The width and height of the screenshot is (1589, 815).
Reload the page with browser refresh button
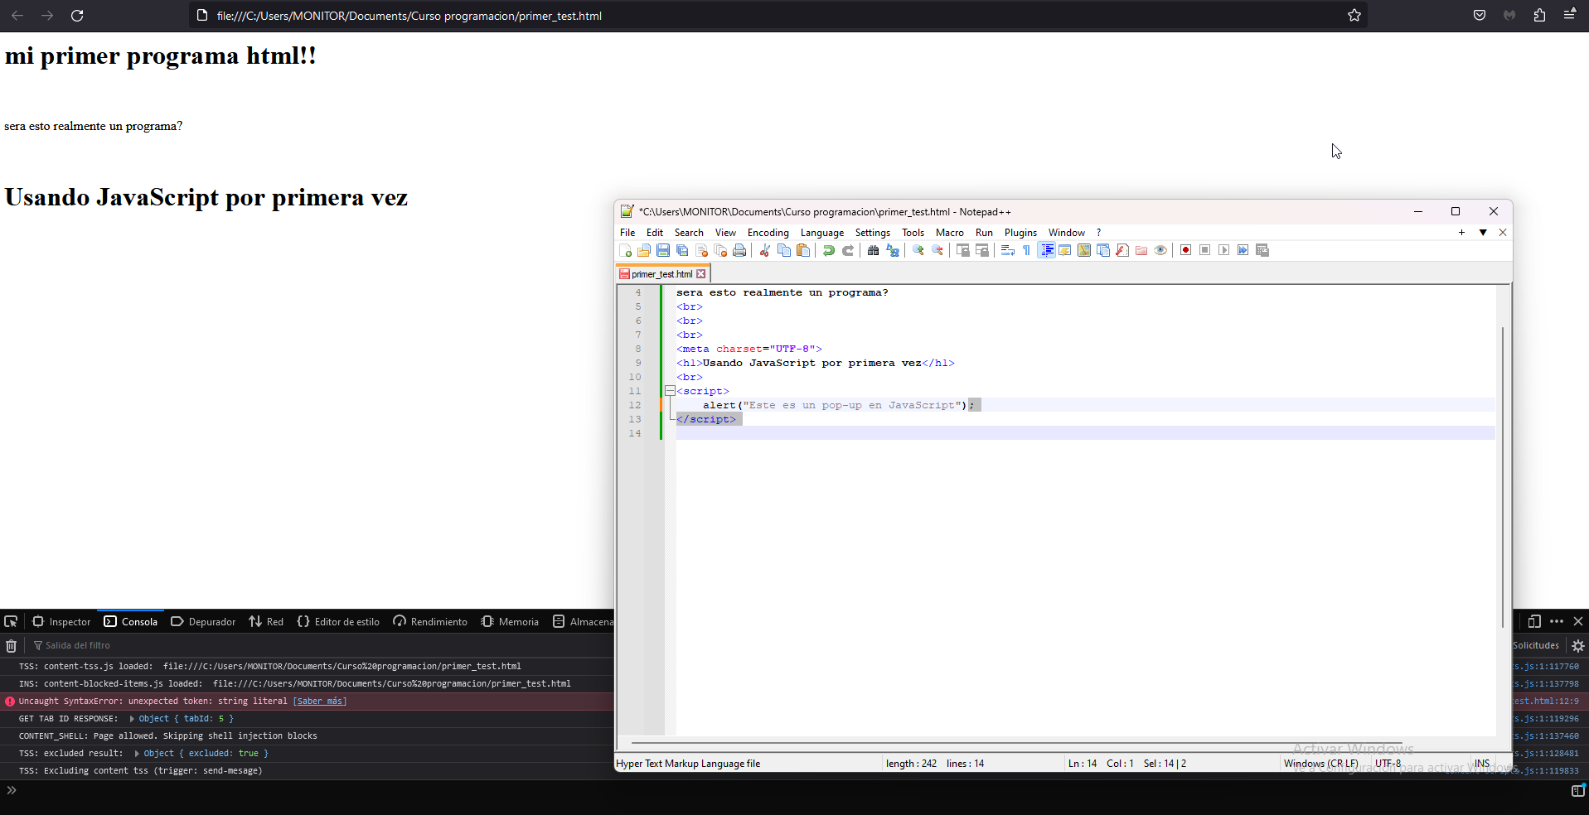[x=77, y=15]
